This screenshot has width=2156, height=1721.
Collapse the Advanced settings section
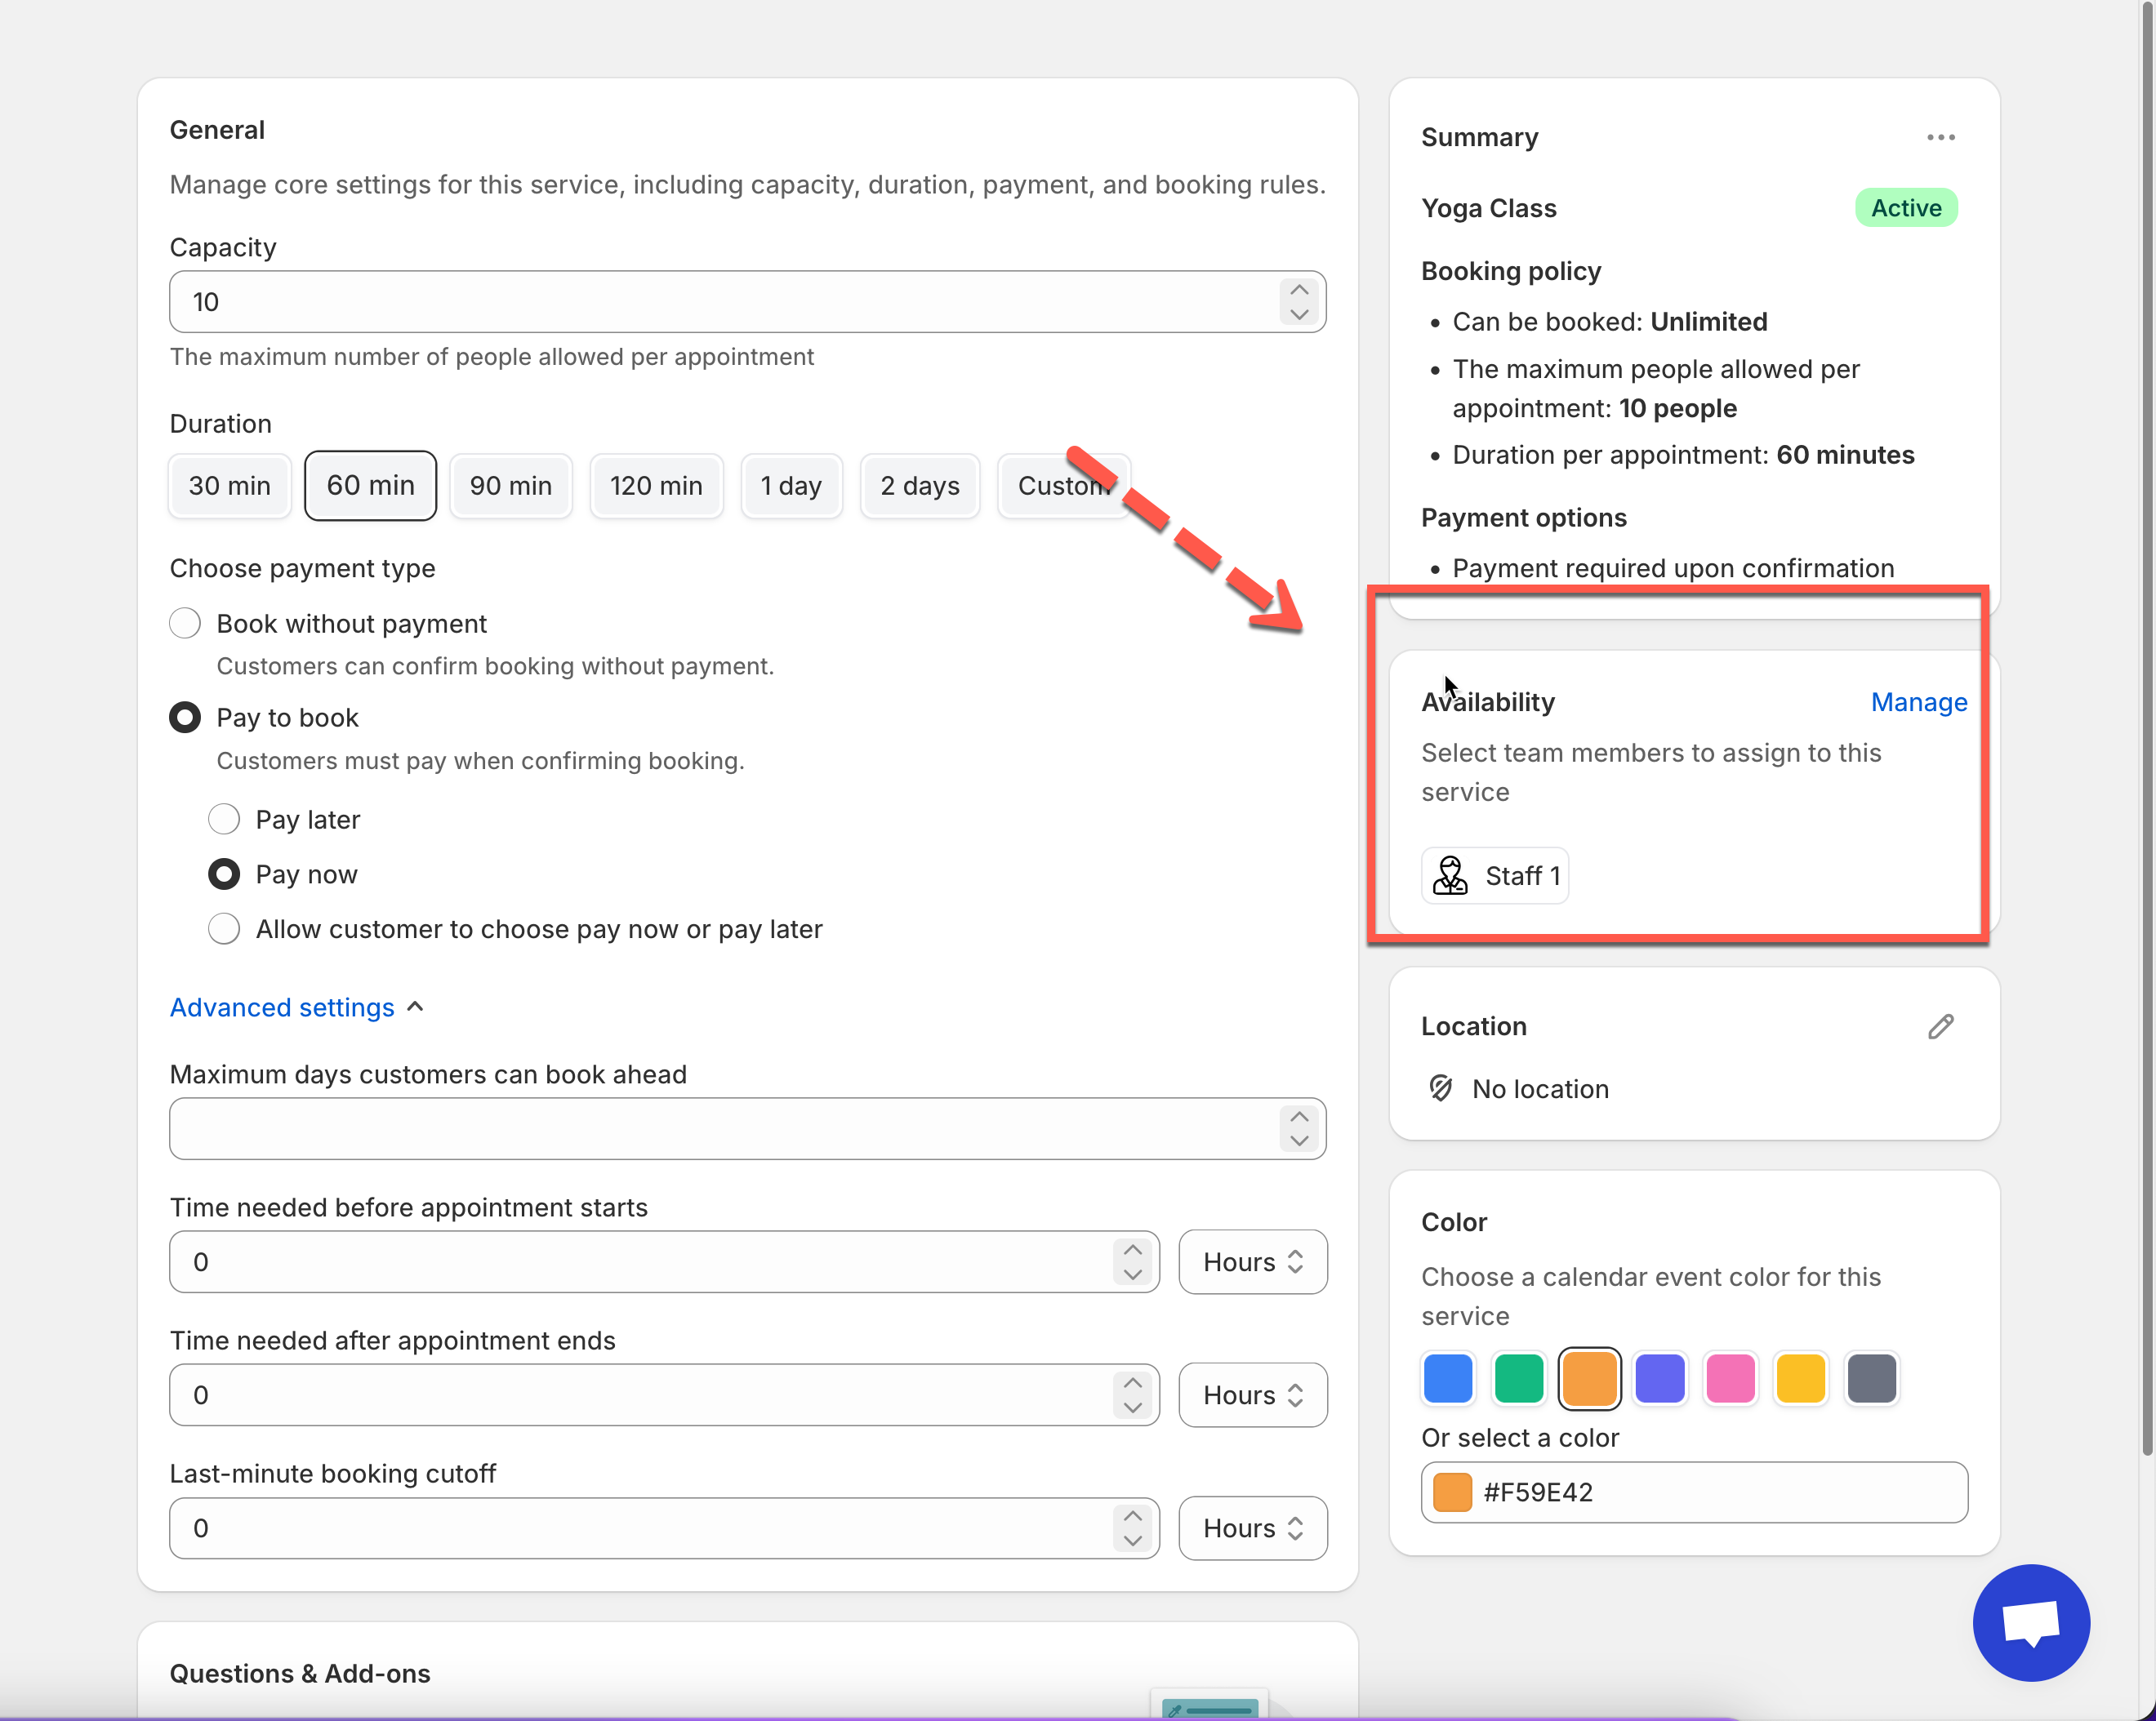click(296, 1007)
